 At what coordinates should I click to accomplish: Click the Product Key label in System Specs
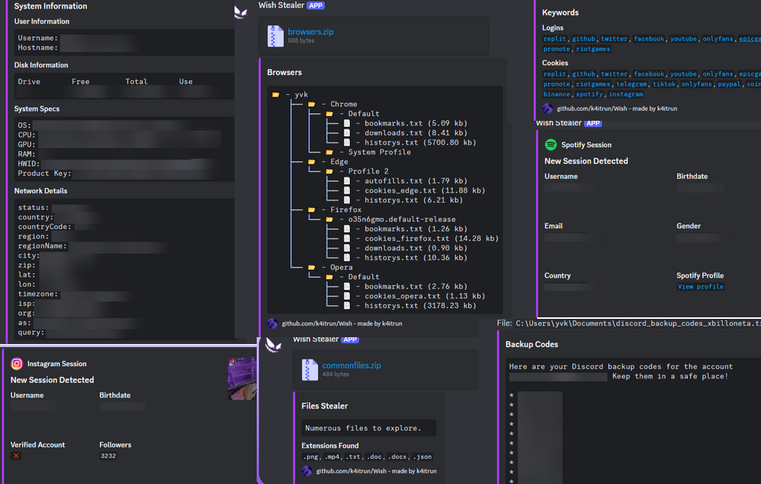click(44, 174)
